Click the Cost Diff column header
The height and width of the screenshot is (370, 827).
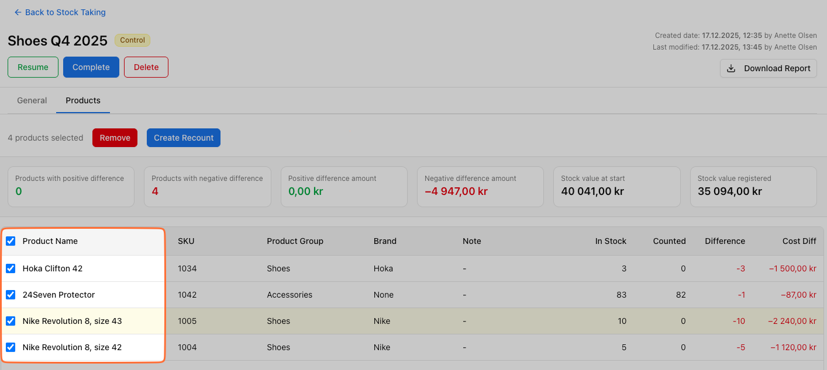pos(799,241)
